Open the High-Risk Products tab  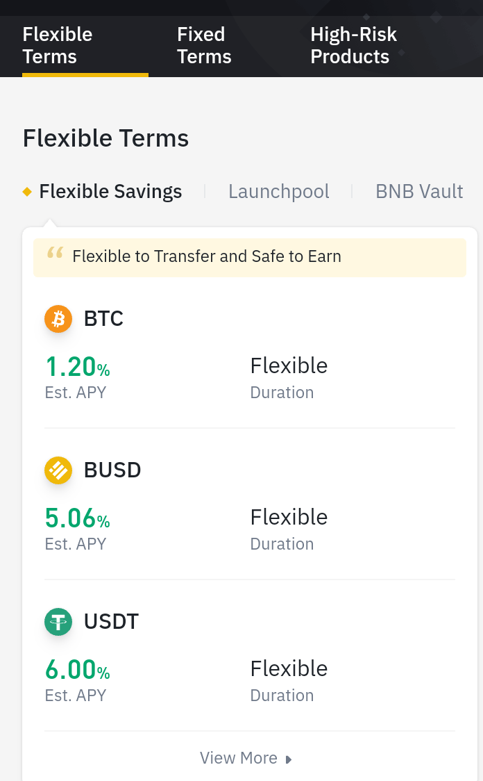[x=353, y=45]
